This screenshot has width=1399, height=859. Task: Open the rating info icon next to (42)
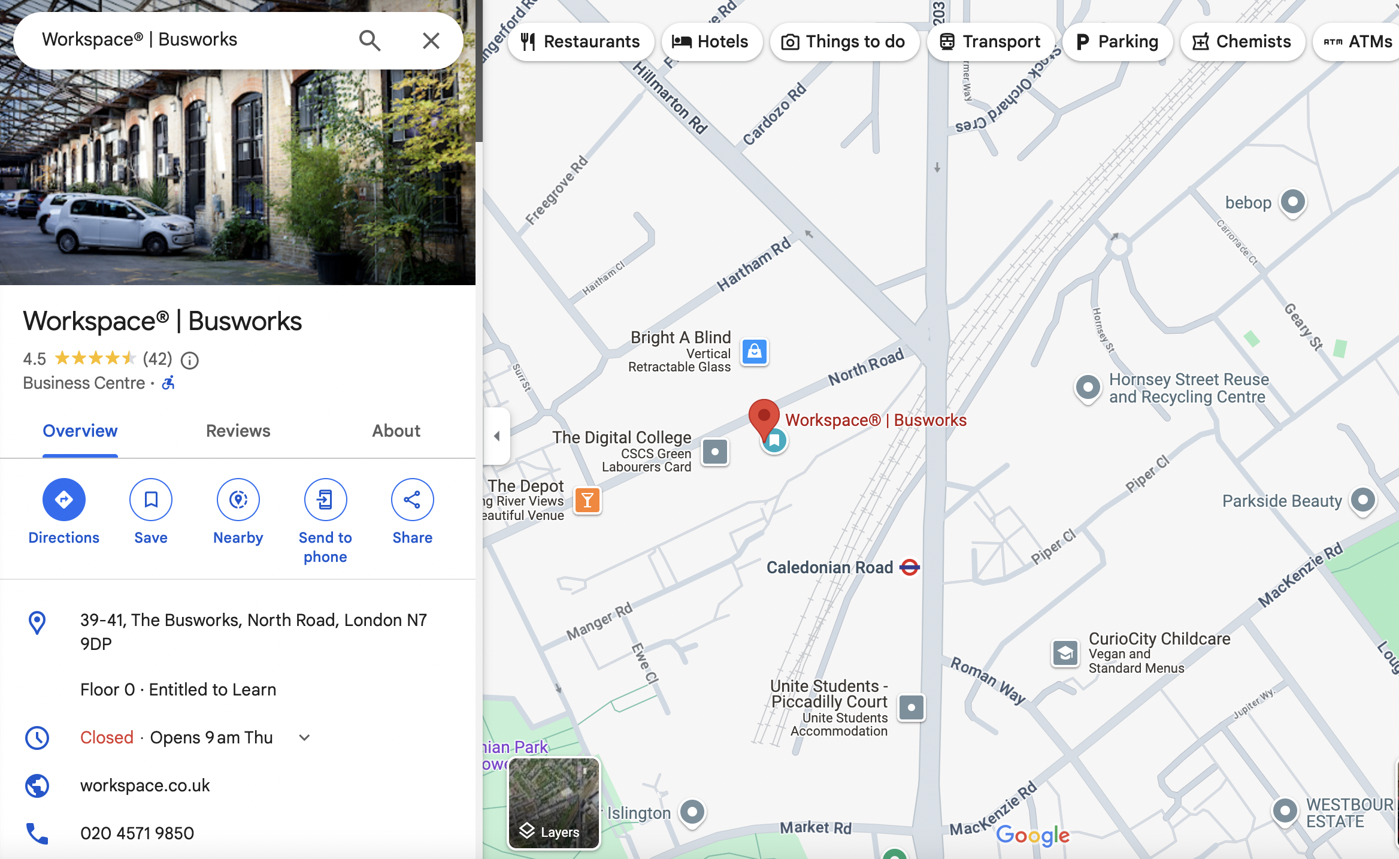[190, 360]
